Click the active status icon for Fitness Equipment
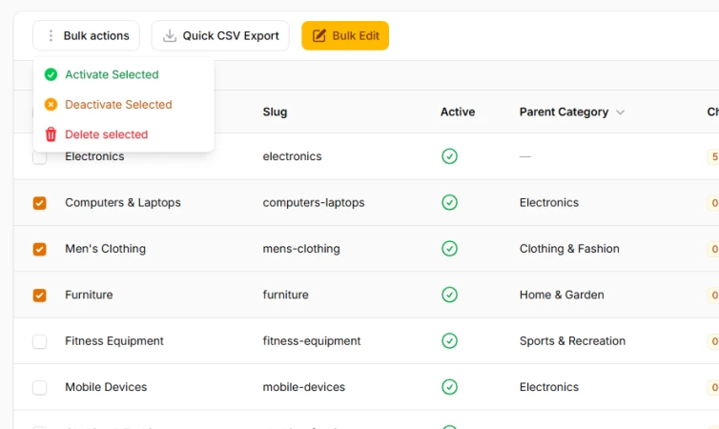719x429 pixels. [449, 341]
